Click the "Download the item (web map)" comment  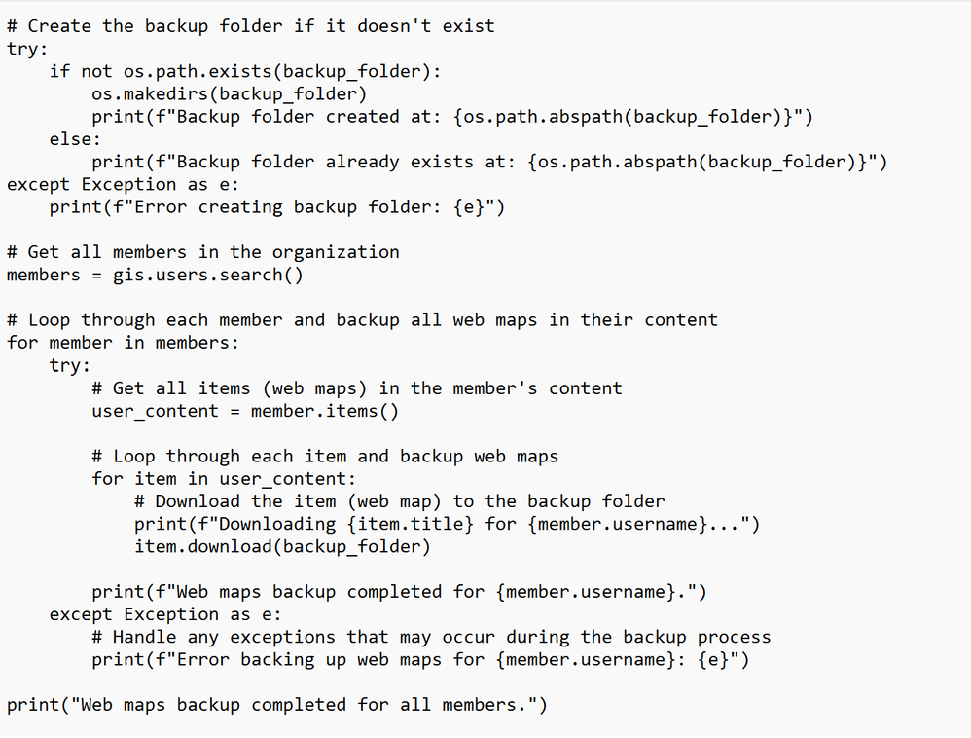coord(399,501)
